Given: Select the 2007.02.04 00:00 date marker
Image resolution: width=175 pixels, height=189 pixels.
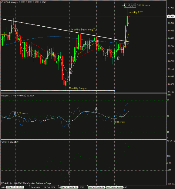Looking at the screenshot, I should coord(69,187).
